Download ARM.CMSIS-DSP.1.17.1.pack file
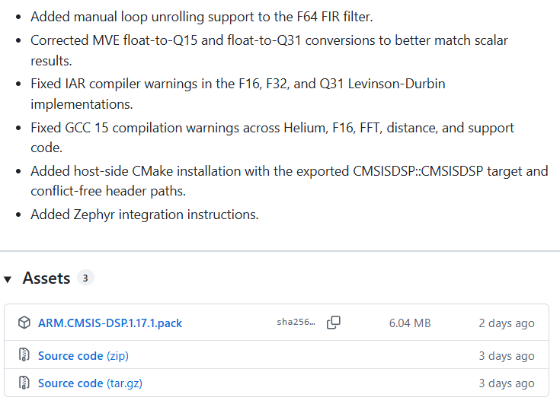This screenshot has height=407, width=560. pos(110,323)
